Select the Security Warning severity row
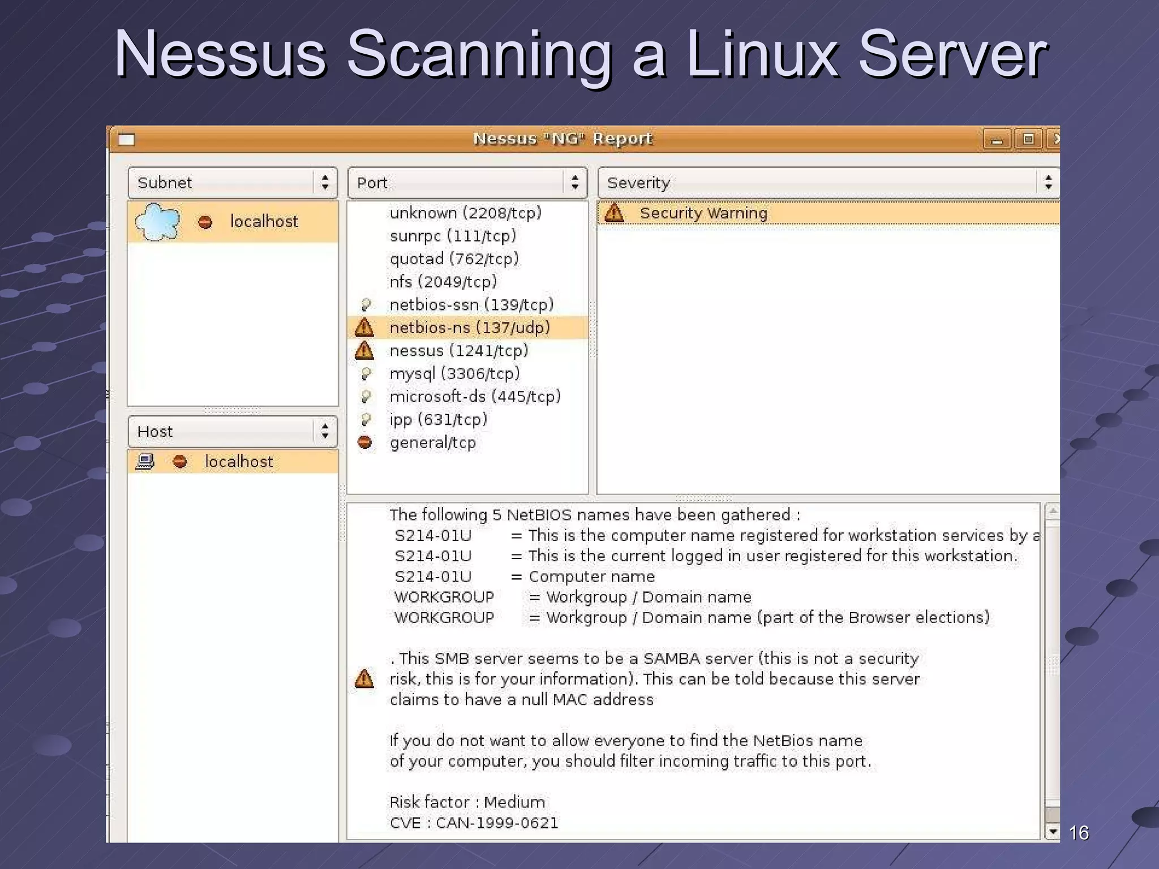The width and height of the screenshot is (1159, 869). (x=829, y=213)
